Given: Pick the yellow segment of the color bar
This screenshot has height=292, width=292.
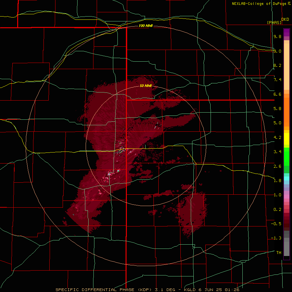Looking at the screenshot, I should pyautogui.click(x=286, y=139).
